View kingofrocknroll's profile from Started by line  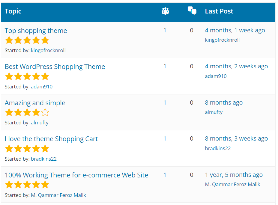[x=48, y=50]
